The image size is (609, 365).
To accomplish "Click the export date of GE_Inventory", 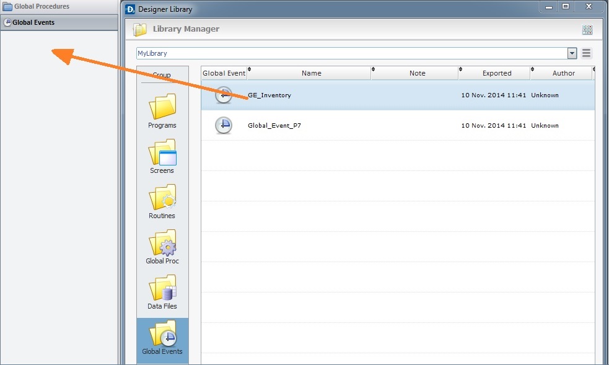I will coord(494,95).
